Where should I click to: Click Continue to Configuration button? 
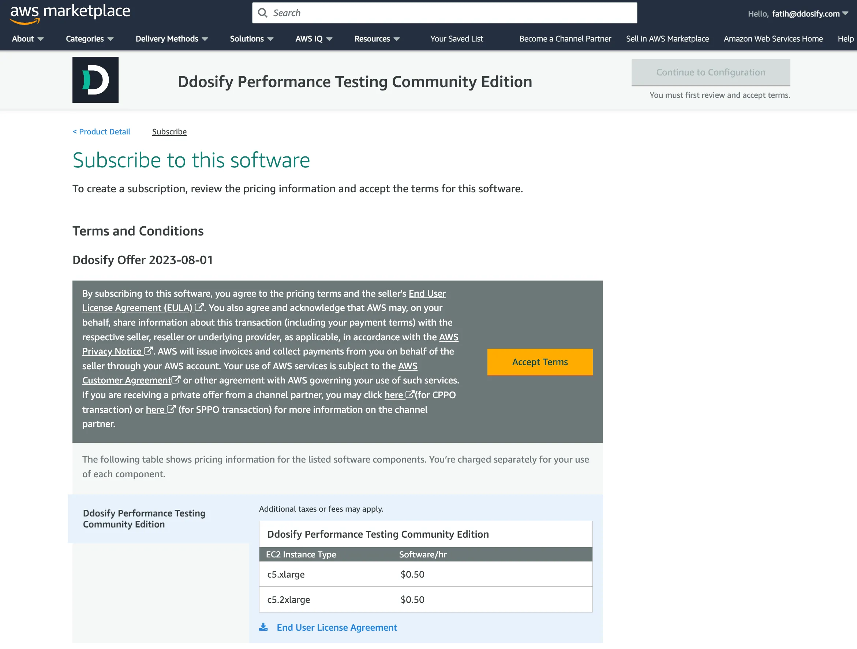(x=711, y=73)
